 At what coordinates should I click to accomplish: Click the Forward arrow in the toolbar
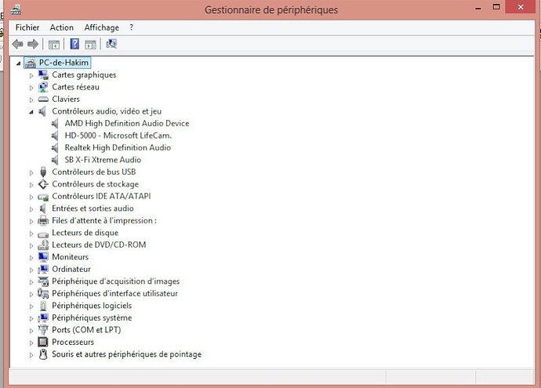tap(33, 44)
